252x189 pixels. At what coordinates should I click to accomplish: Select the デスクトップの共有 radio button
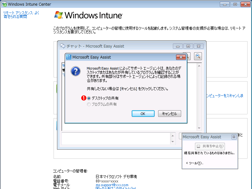click(x=89, y=98)
